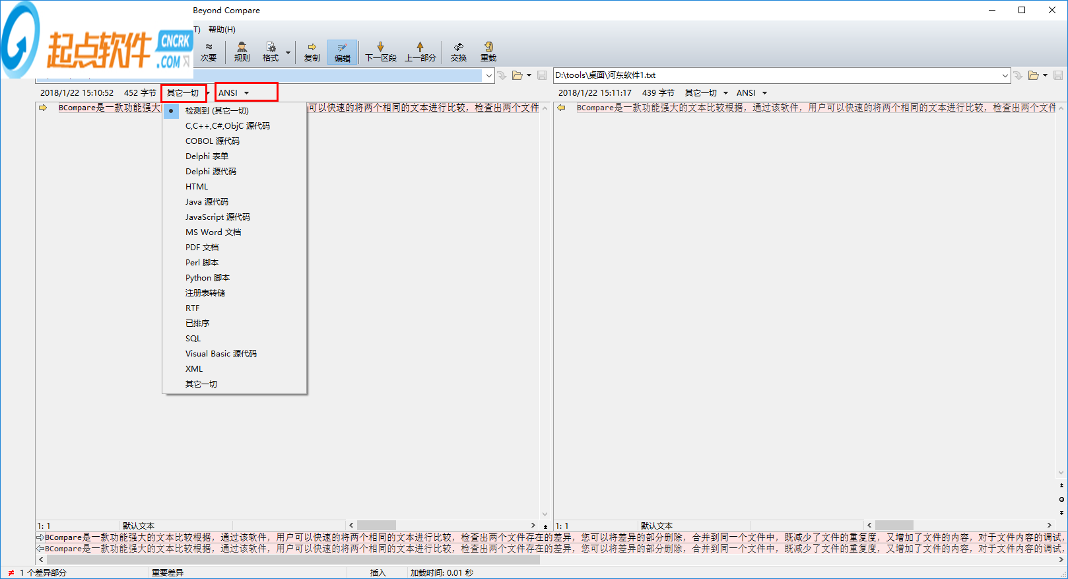Image resolution: width=1068 pixels, height=579 pixels.
Task: Click the next-difference arrow below the side marker
Action: click(x=1061, y=512)
